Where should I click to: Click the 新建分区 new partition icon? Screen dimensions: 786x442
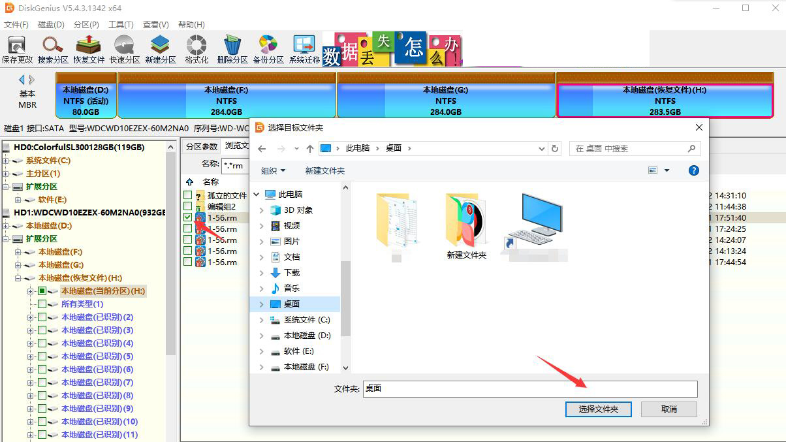point(161,49)
